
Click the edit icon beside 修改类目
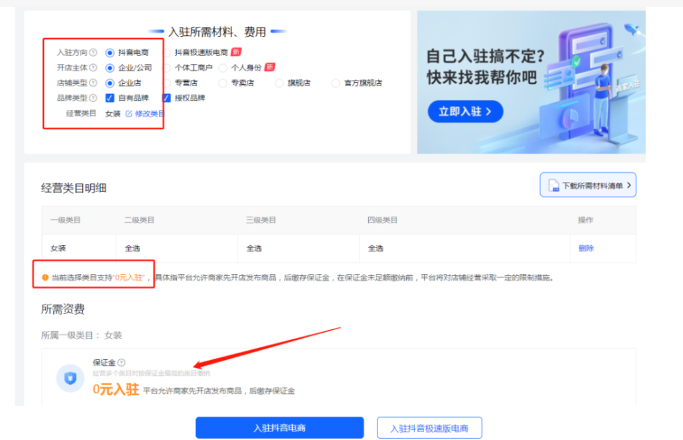(128, 113)
